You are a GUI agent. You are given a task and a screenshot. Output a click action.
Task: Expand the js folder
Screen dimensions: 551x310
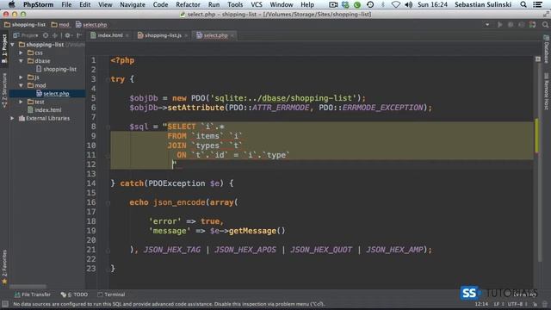pyautogui.click(x=21, y=77)
